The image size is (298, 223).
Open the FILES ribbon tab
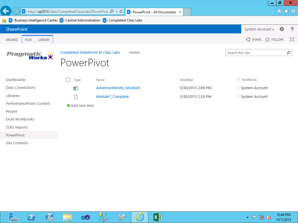[28, 39]
